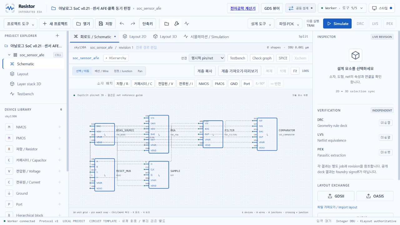This screenshot has width=400, height=225.
Task: Switch to Layout 3D tab
Action: pyautogui.click(x=165, y=37)
